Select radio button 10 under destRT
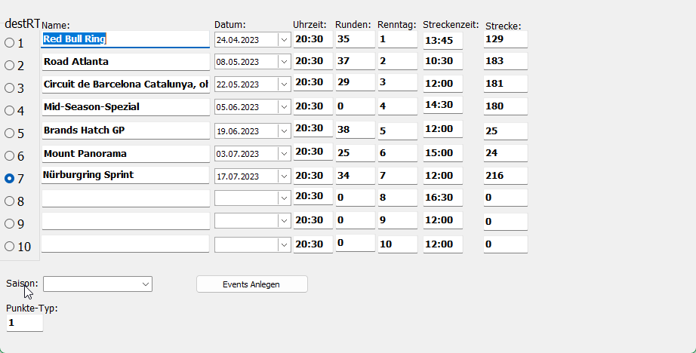696x353 pixels. pos(10,247)
